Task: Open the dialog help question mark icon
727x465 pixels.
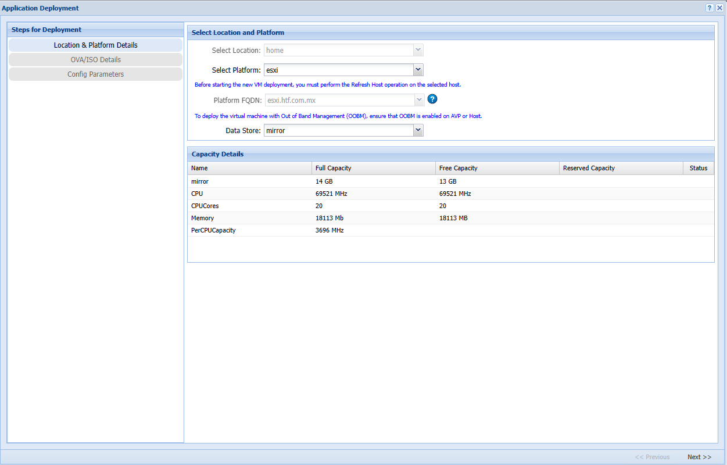Action: click(x=710, y=8)
